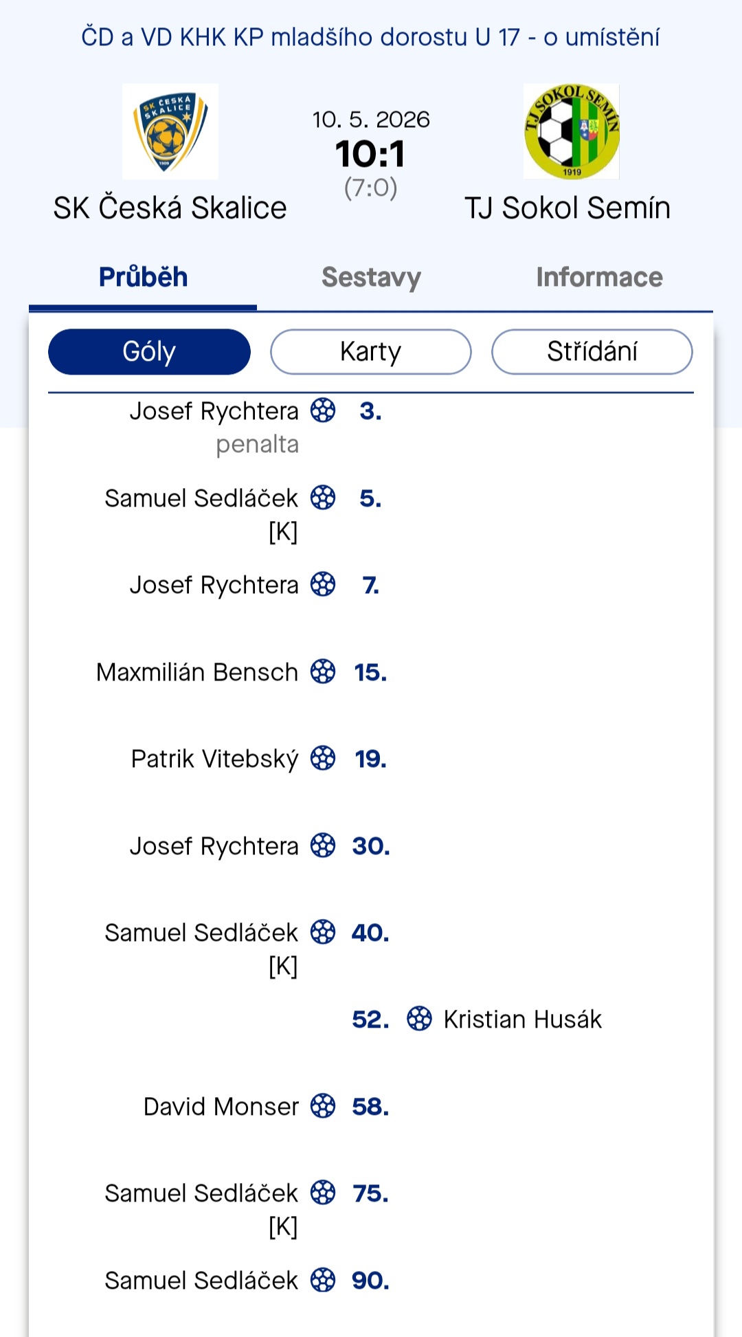Switch filter to Karty
742x1337 pixels.
tap(371, 352)
